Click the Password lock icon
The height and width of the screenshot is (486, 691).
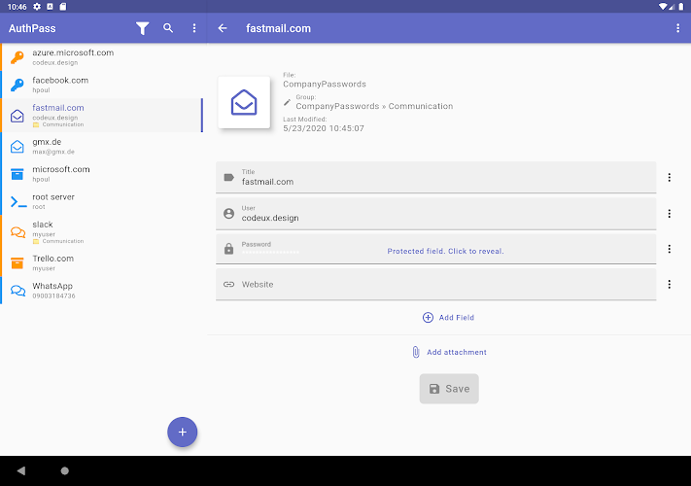pos(228,249)
